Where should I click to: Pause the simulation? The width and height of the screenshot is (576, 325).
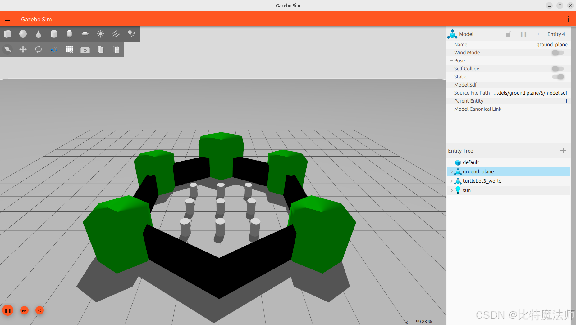[8, 310]
